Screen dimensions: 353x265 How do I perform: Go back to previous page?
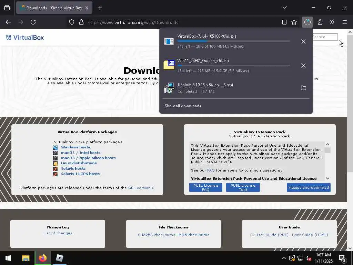(x=8, y=22)
